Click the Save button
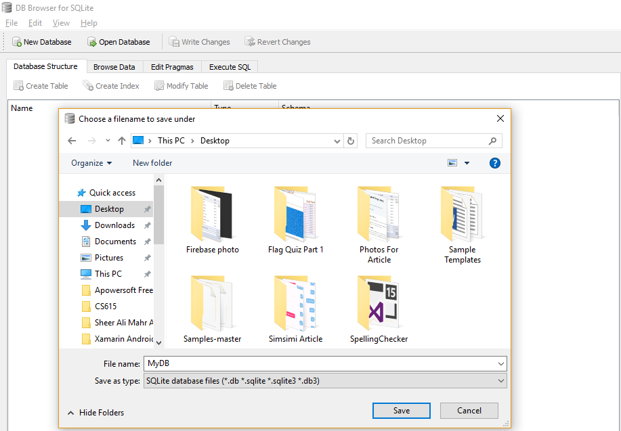This screenshot has height=431, width=621. [x=401, y=410]
